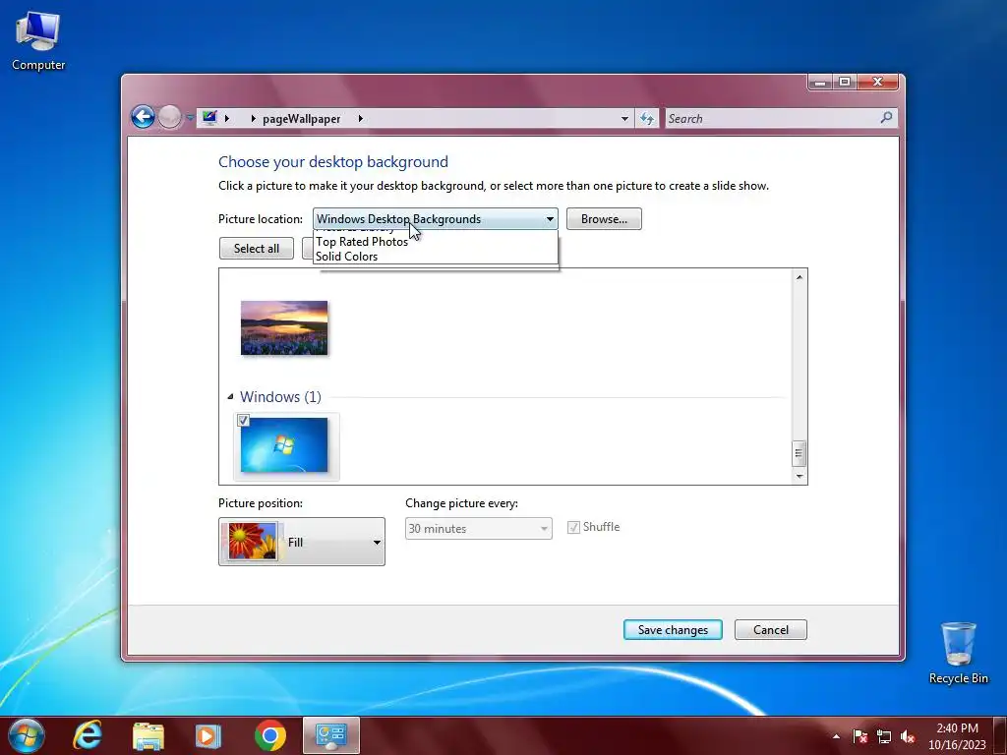This screenshot has height=755, width=1007.
Task: Open Windows Explorer folder taskbar icon
Action: coord(148,735)
